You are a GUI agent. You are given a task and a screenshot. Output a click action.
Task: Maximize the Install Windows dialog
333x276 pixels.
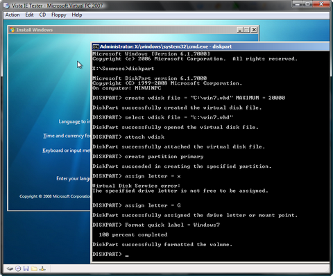(x=247, y=30)
